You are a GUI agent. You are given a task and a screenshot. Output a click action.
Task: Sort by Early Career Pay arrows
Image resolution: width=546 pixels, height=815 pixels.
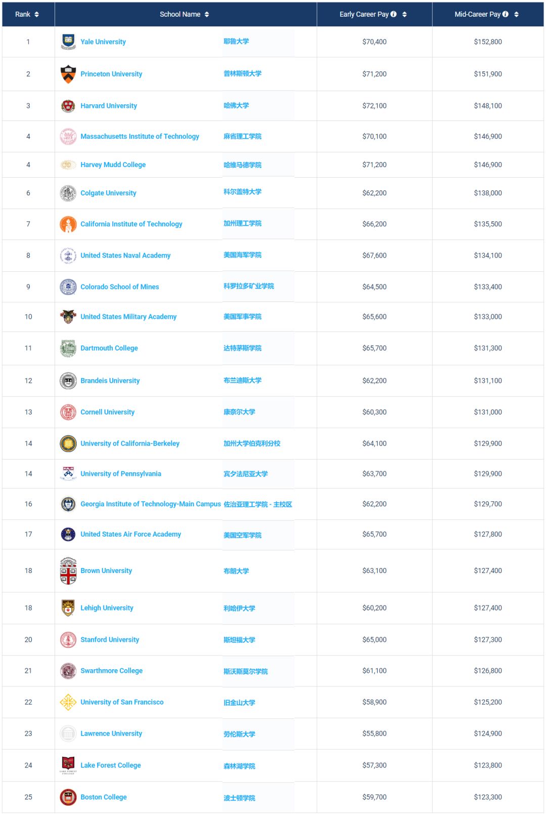404,14
